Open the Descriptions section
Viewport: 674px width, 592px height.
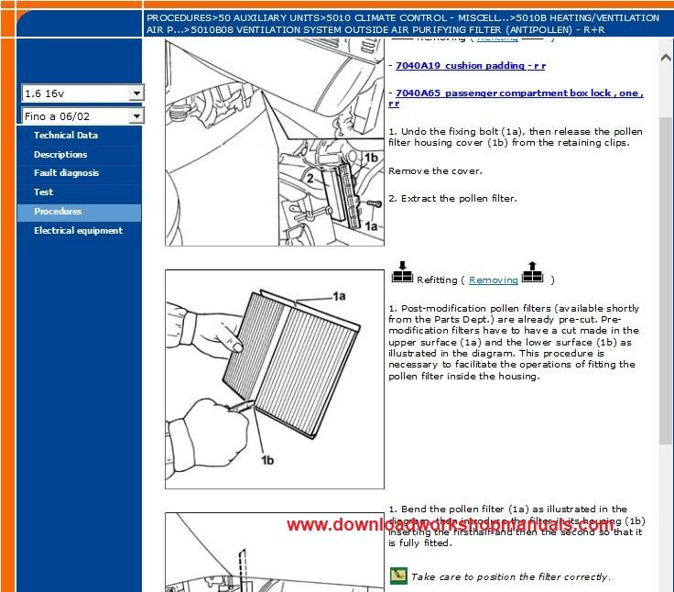pos(60,155)
